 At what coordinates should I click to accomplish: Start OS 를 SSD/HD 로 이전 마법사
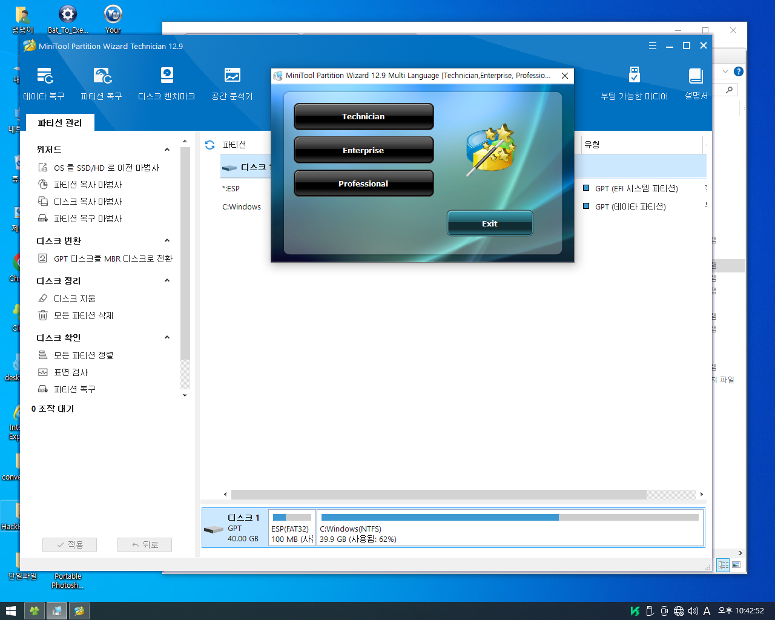click(106, 168)
